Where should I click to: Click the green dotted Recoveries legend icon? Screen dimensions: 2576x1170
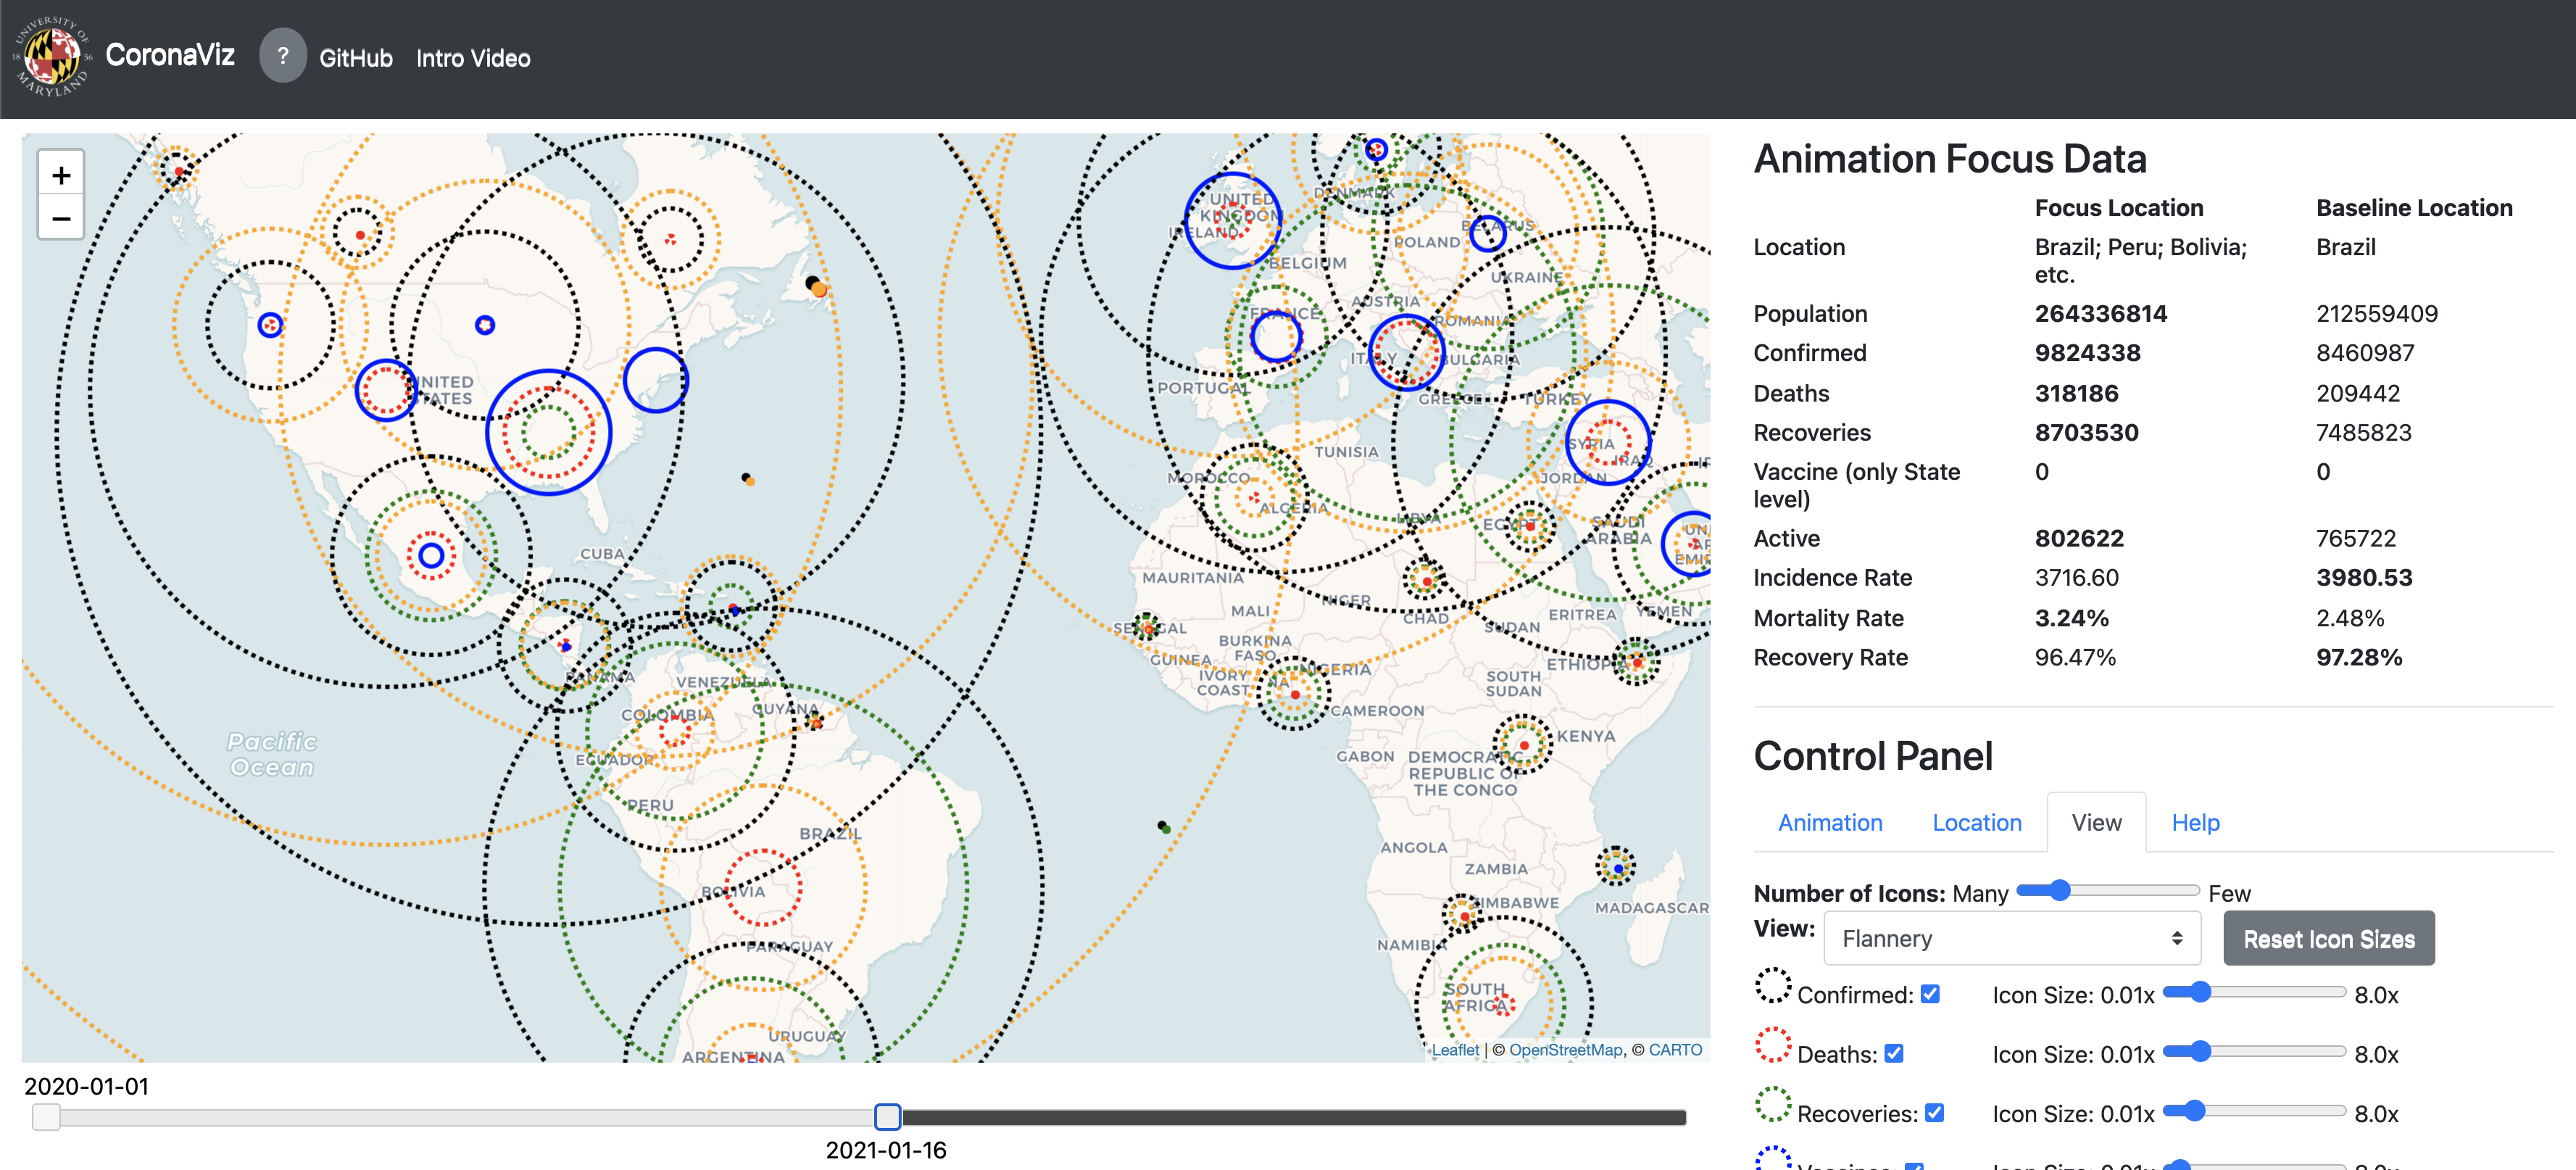(1773, 1104)
